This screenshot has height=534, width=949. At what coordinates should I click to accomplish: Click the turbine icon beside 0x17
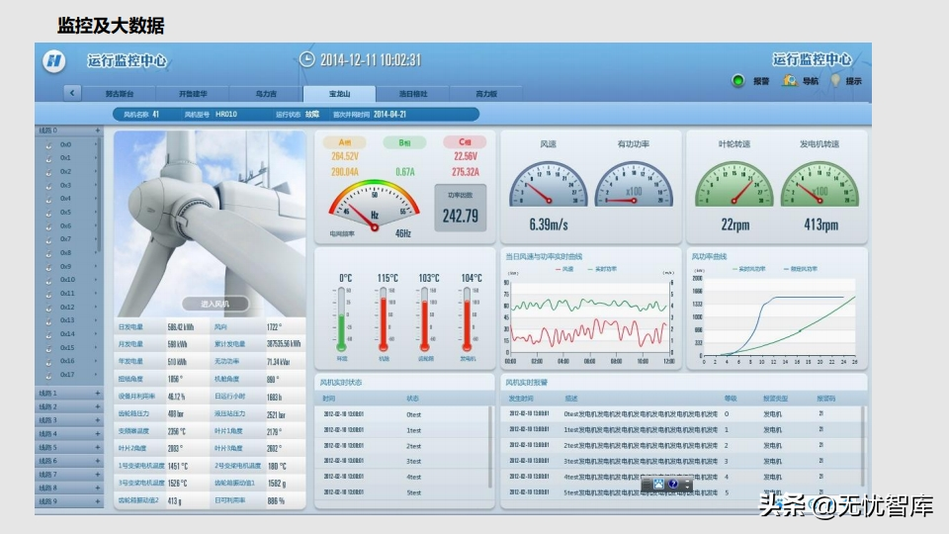coord(48,375)
